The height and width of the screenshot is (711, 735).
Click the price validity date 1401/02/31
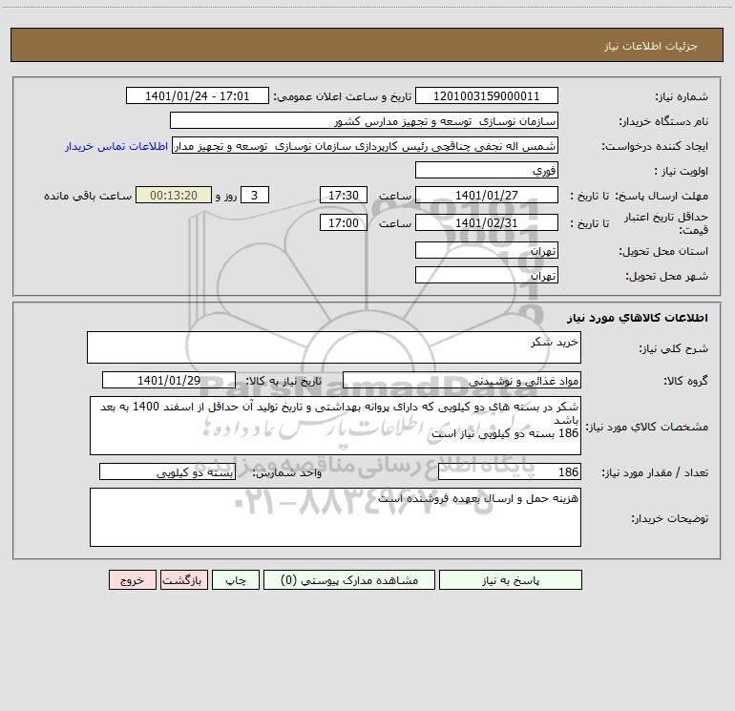click(487, 222)
